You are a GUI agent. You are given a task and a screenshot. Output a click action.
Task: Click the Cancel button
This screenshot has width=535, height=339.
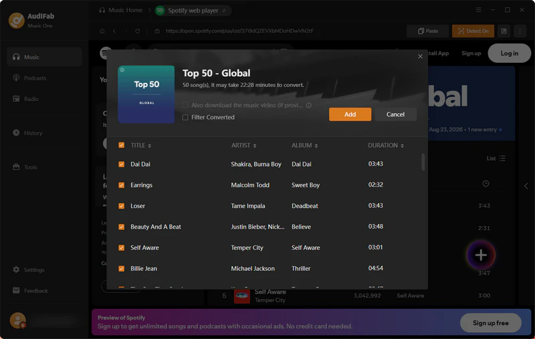(395, 114)
